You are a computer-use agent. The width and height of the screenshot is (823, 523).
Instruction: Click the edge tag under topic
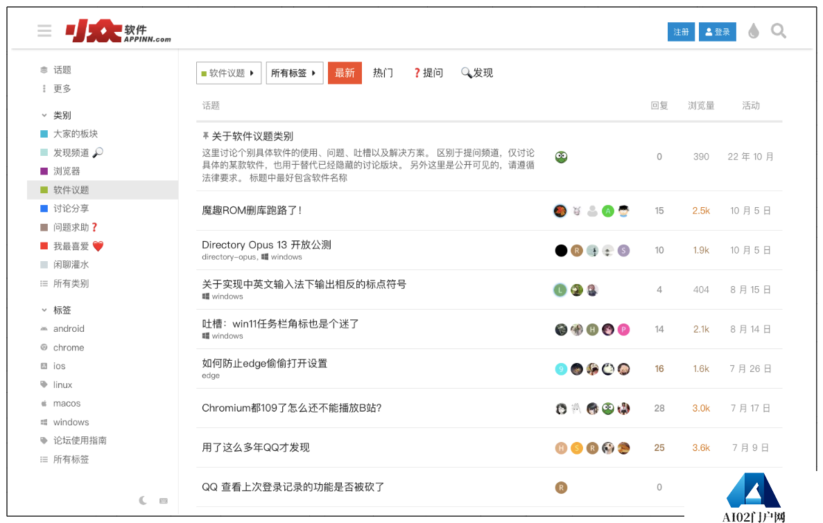[211, 375]
